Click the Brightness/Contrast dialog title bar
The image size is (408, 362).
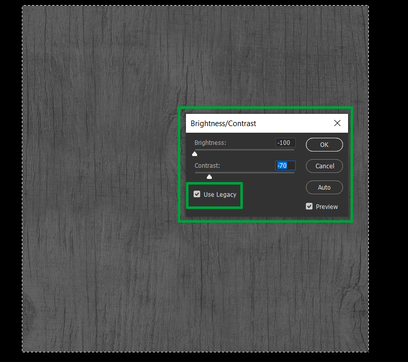[267, 123]
